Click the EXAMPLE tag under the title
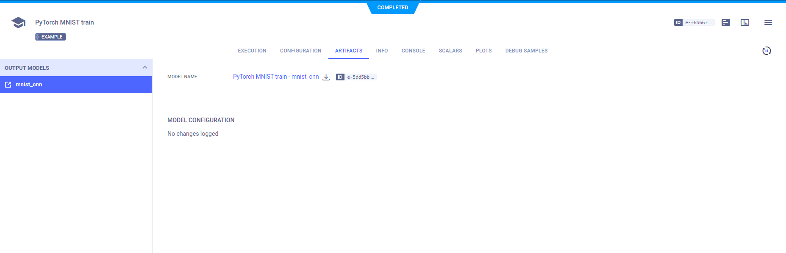This screenshot has height=253, width=786. [51, 37]
